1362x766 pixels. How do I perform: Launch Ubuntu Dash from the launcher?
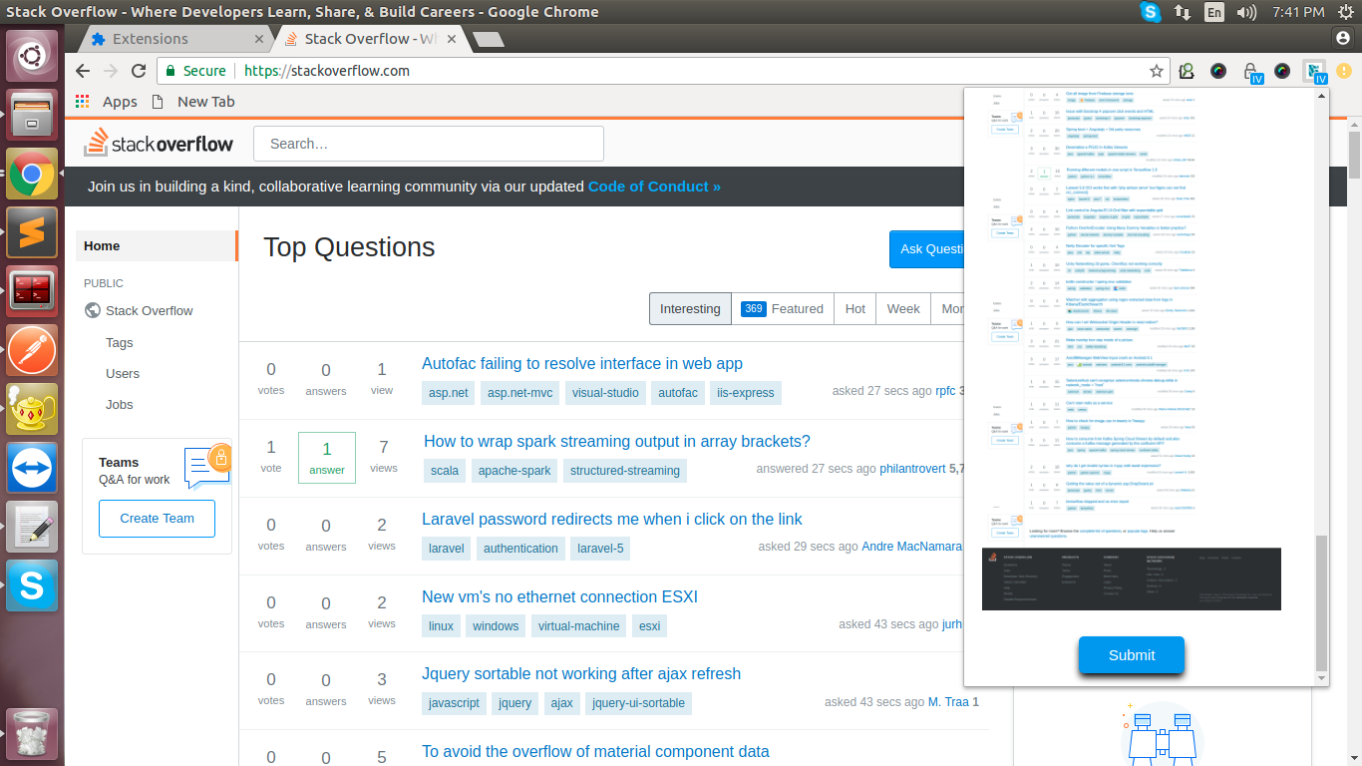point(32,56)
